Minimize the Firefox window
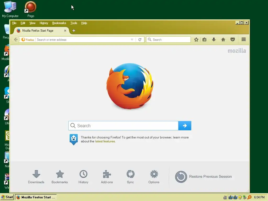The width and height of the screenshot is (268, 201). tap(237, 23)
